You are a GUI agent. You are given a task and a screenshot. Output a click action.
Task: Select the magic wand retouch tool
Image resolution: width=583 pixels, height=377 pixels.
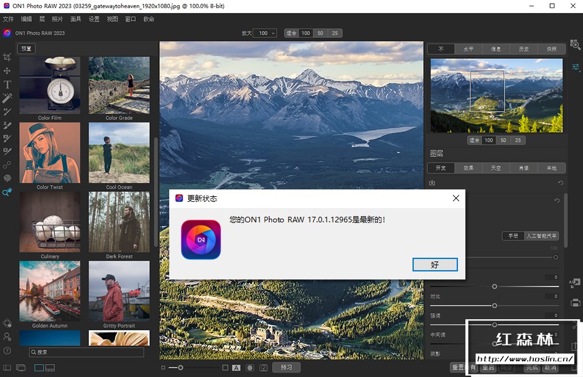pyautogui.click(x=7, y=98)
